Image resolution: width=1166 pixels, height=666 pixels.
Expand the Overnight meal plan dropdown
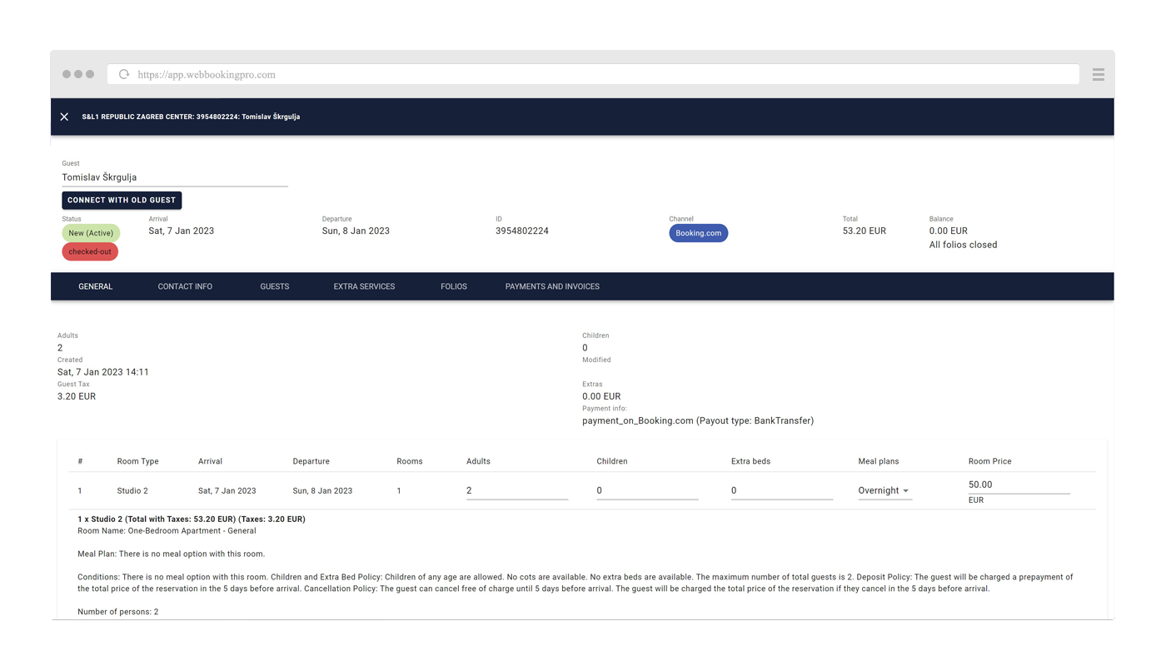click(884, 491)
